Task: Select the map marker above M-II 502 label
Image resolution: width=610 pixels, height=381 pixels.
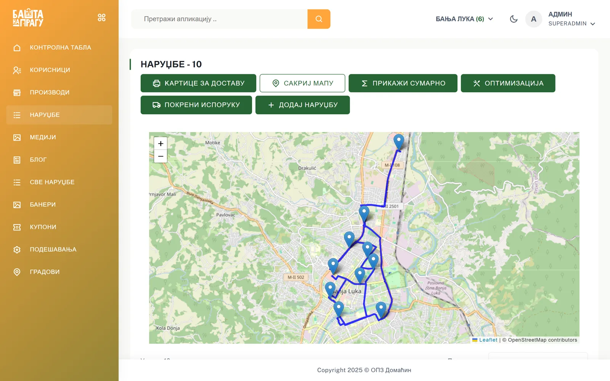Action: (x=333, y=266)
